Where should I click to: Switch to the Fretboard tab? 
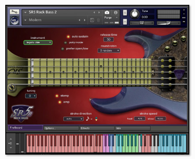(x=25, y=128)
